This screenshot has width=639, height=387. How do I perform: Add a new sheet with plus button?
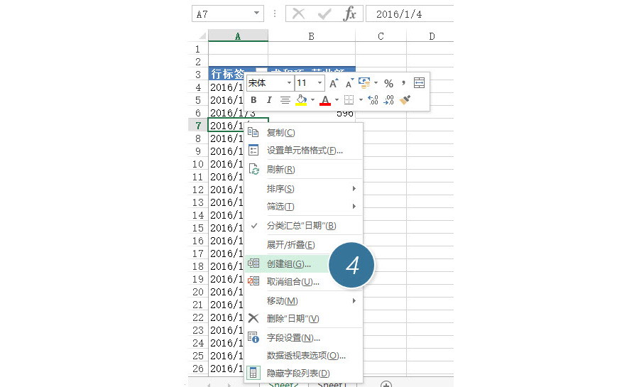386,383
